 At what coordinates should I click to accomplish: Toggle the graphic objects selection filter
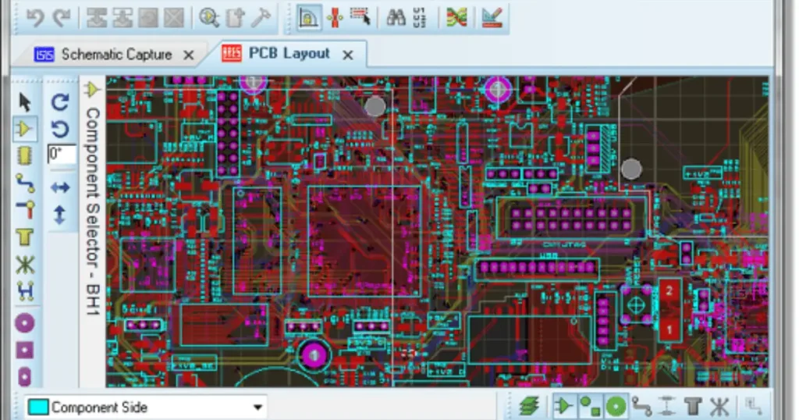pos(590,407)
